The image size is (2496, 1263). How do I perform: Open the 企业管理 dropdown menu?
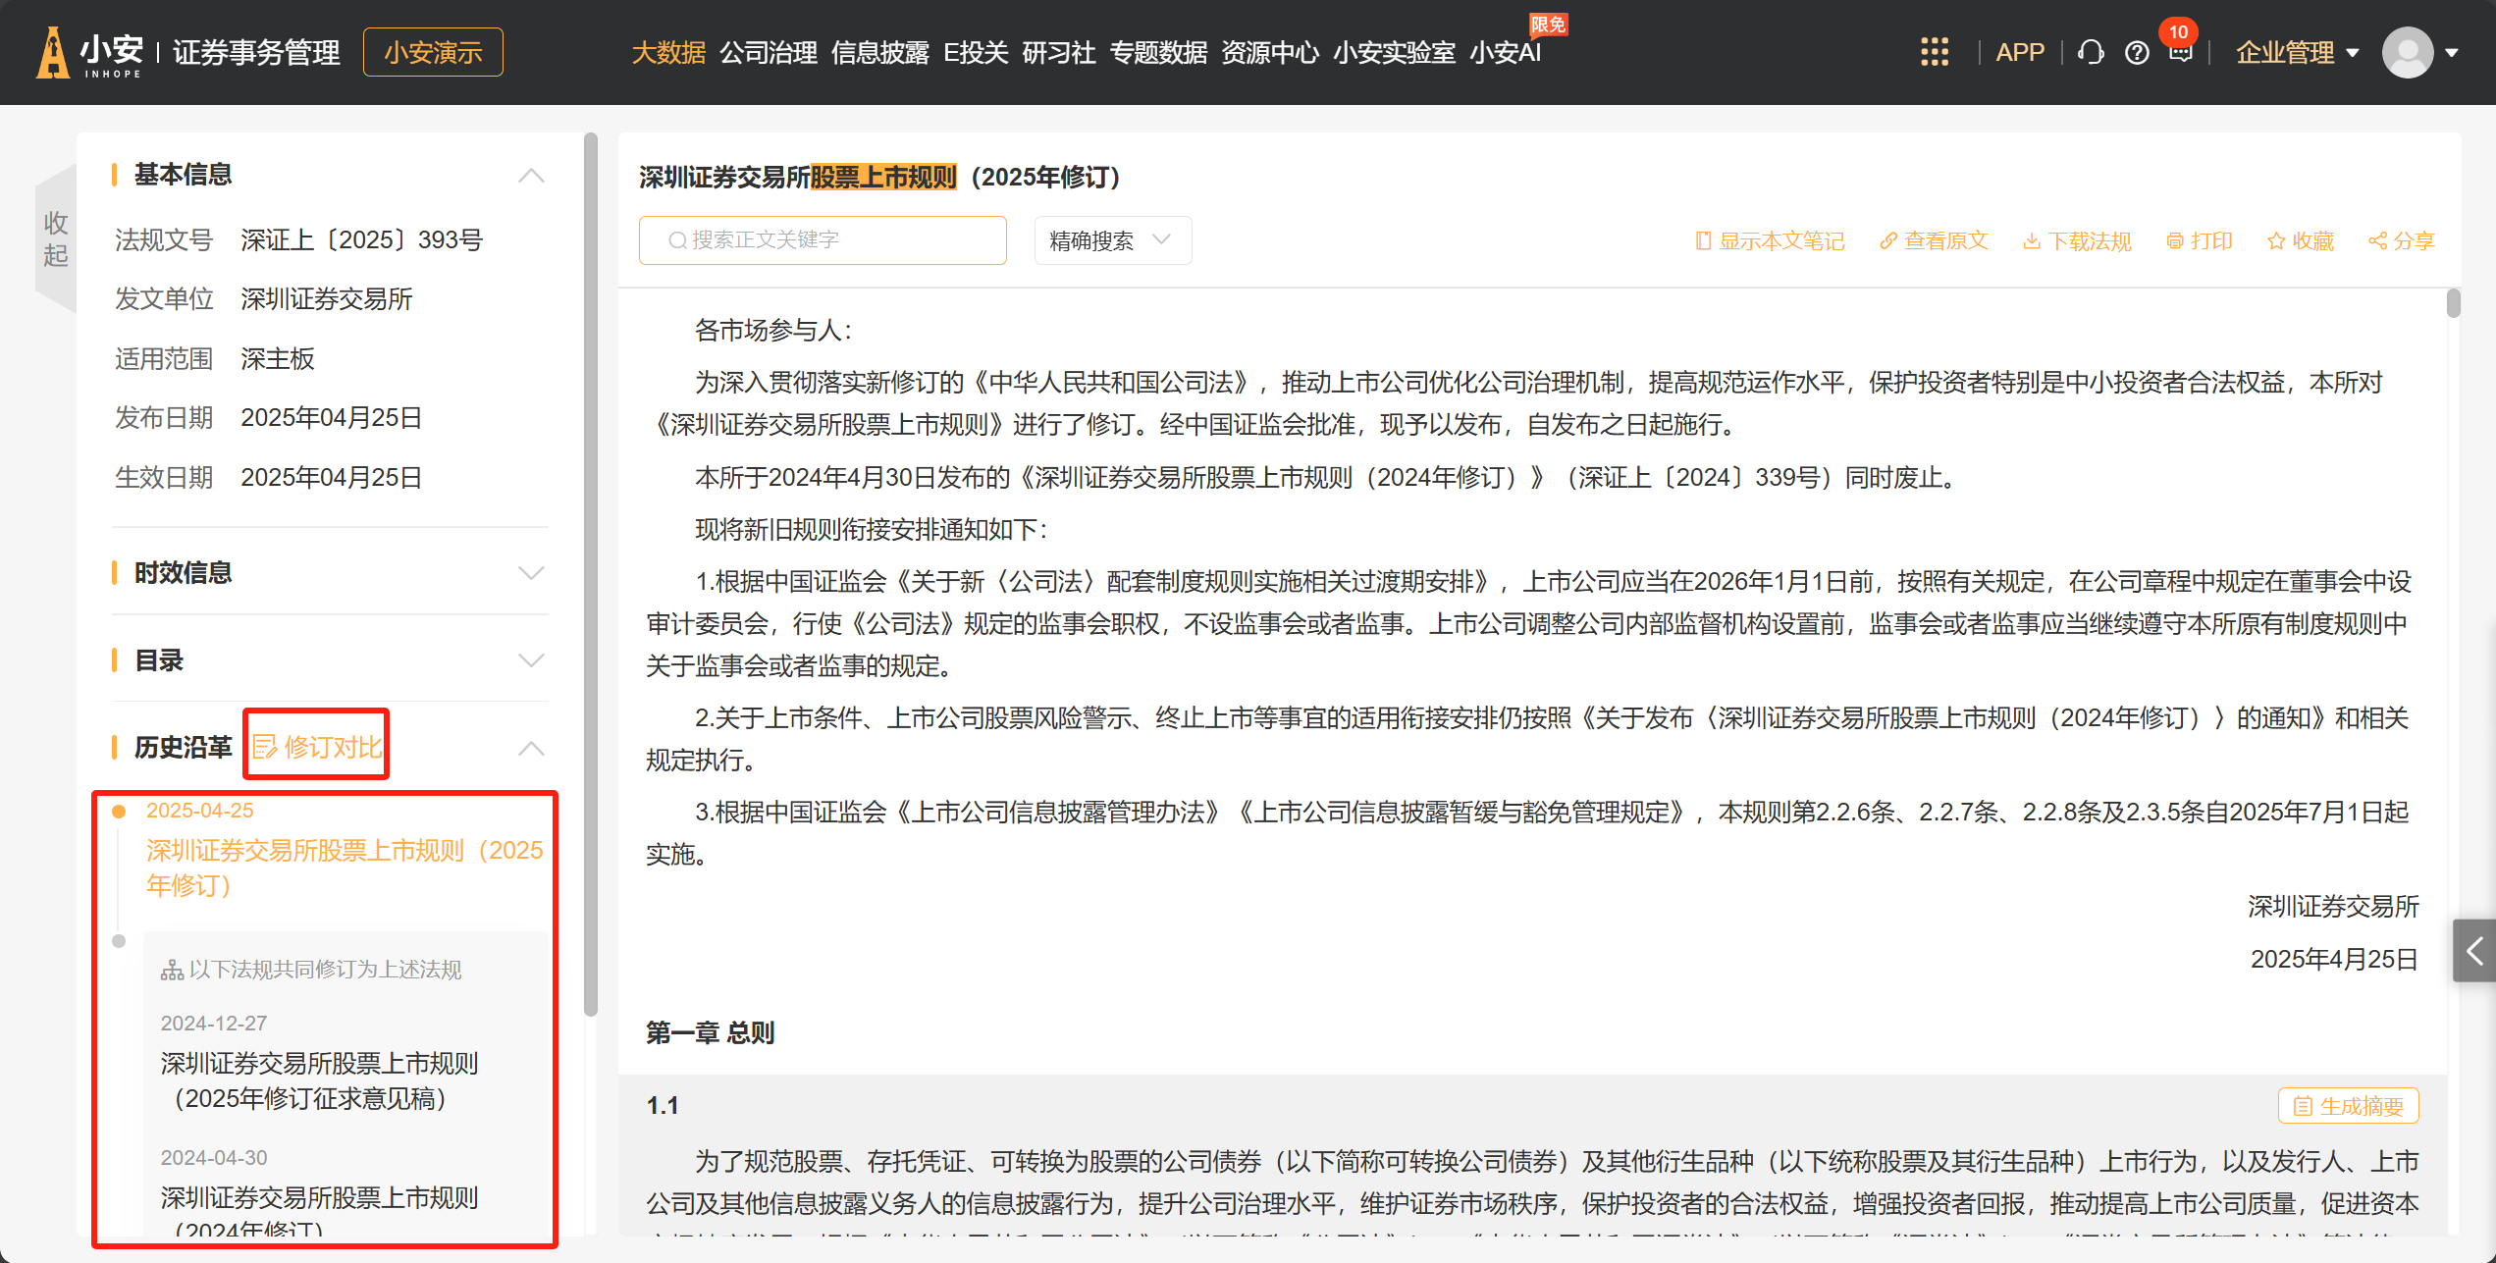[x=2297, y=52]
